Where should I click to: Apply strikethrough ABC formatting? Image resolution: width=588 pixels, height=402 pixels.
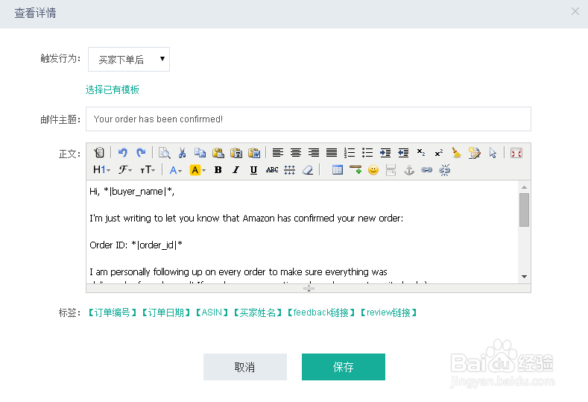pos(272,170)
